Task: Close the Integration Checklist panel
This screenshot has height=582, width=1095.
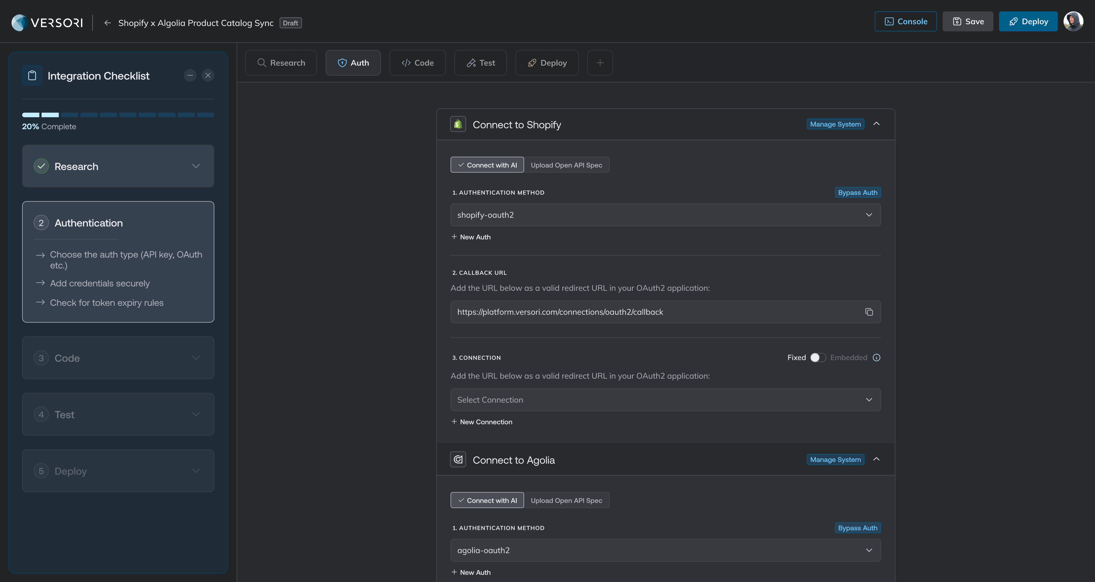Action: pyautogui.click(x=208, y=75)
